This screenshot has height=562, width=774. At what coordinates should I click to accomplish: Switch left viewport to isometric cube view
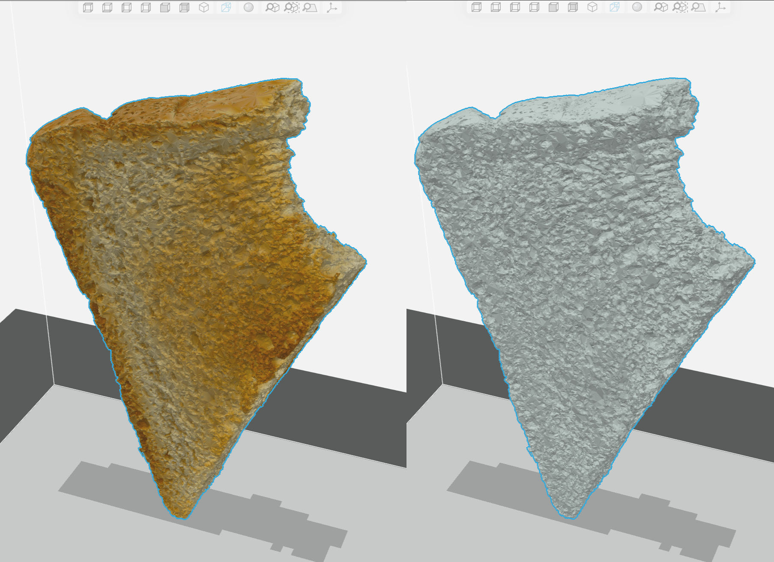(x=204, y=7)
